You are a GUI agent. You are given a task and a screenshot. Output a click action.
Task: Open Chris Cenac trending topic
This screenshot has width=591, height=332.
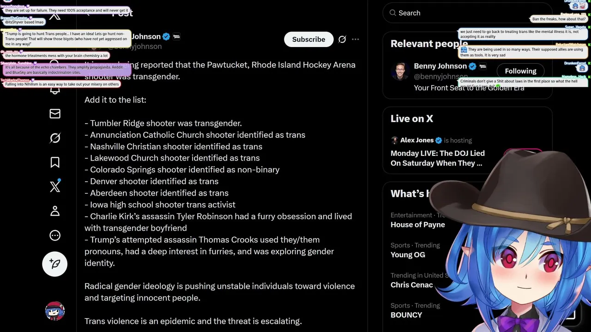click(x=411, y=285)
